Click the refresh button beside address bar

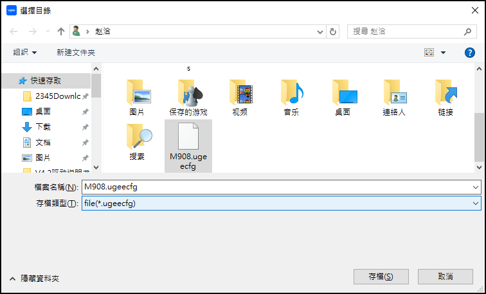(333, 31)
